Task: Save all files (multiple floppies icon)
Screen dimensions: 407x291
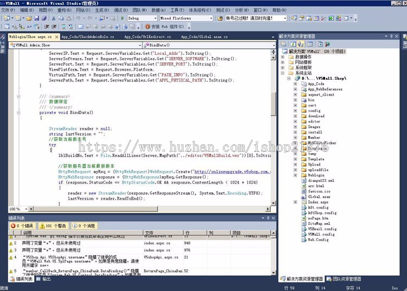Action: coord(44,18)
